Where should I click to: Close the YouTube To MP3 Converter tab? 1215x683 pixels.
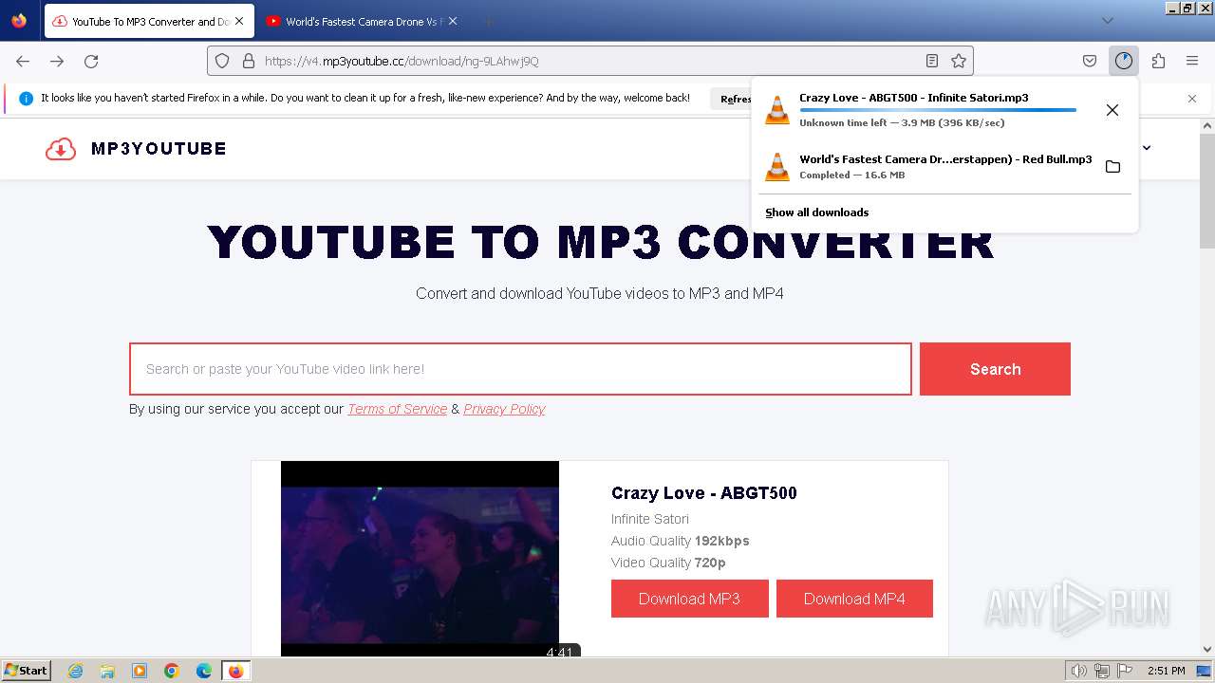tap(239, 21)
